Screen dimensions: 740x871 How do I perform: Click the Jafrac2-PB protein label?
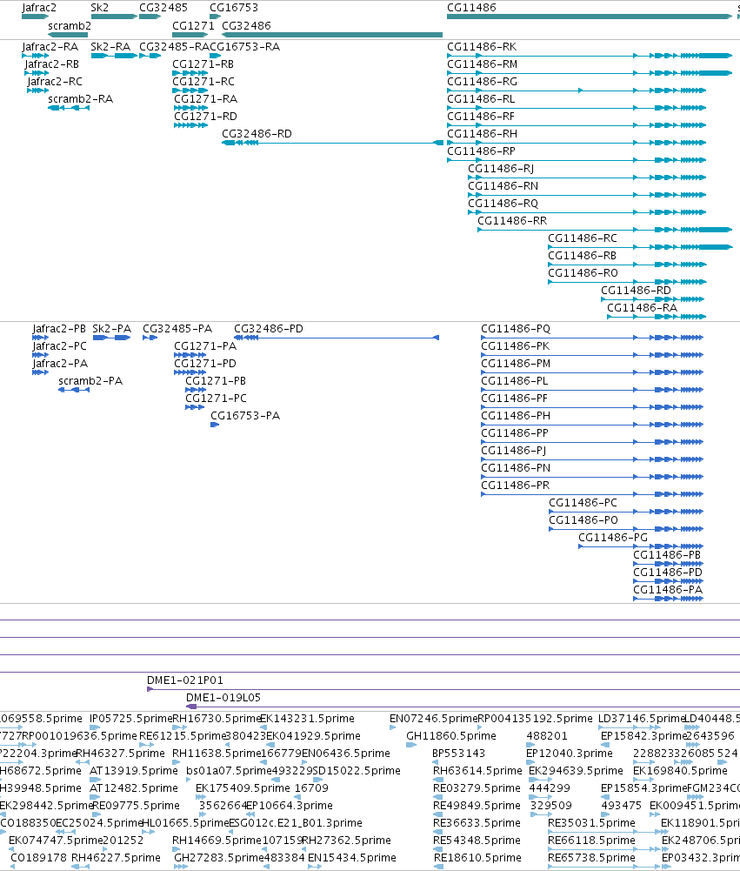(59, 329)
